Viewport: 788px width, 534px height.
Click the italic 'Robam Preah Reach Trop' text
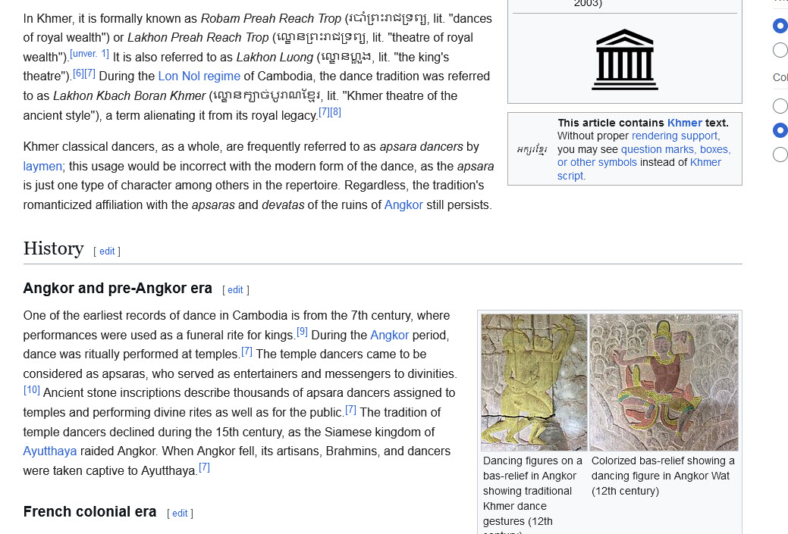click(271, 19)
